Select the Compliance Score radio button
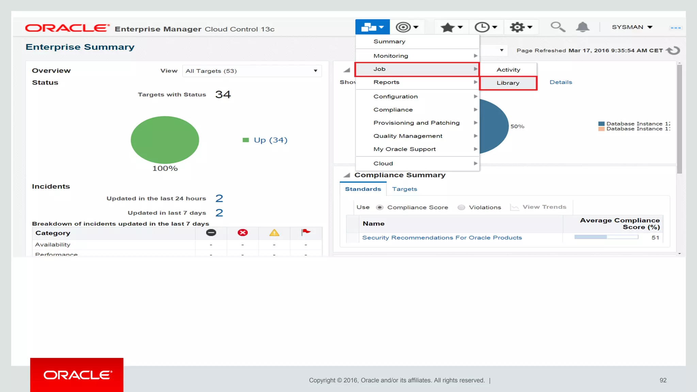This screenshot has width=697, height=392. click(380, 207)
